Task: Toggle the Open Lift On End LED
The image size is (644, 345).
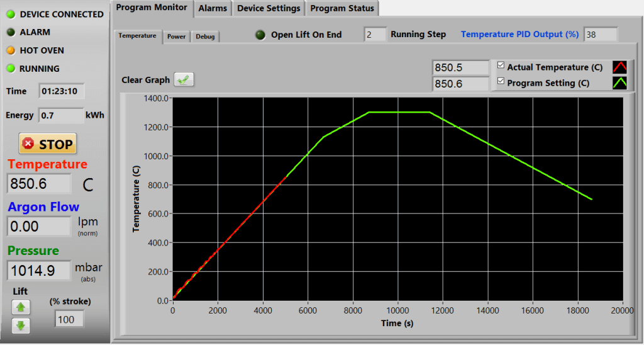Action: coord(260,35)
